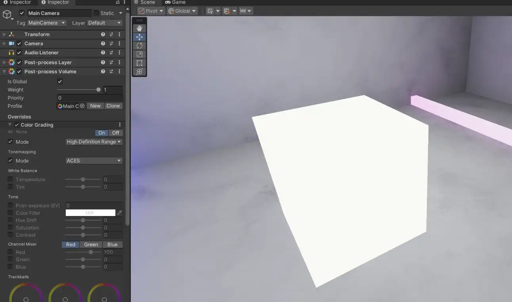Viewport: 512px width, 302px height.
Task: Open the Tag MainCamera dropdown
Action: click(x=47, y=23)
